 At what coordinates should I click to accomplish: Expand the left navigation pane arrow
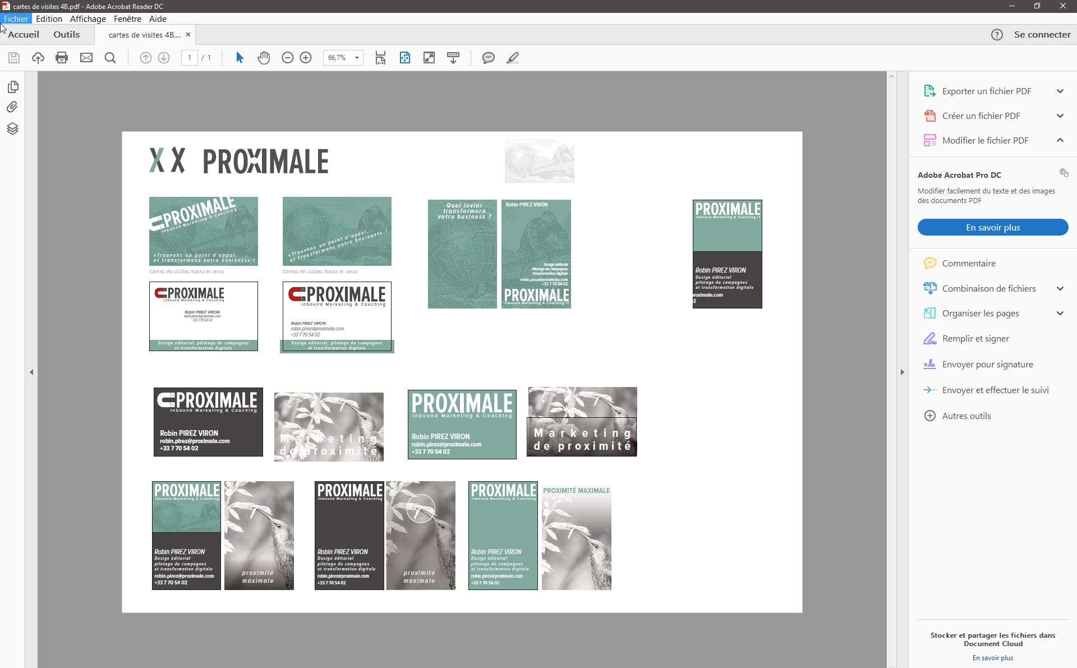pyautogui.click(x=31, y=372)
